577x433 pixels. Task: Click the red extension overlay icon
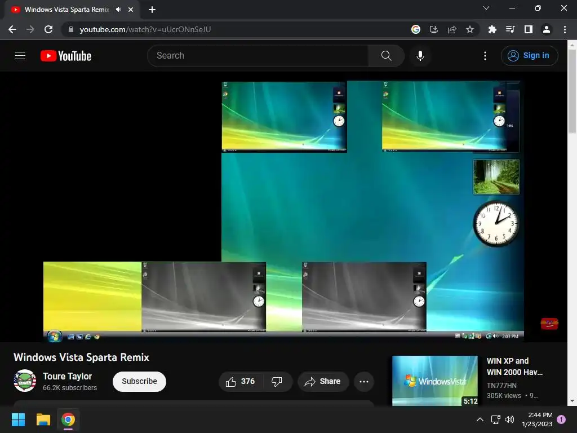[x=549, y=323]
